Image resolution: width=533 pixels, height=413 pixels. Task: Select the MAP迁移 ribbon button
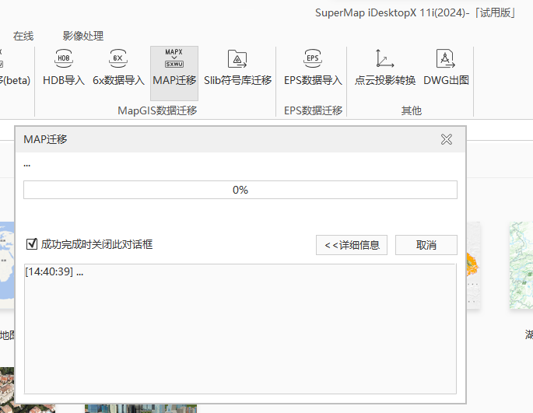tap(174, 73)
